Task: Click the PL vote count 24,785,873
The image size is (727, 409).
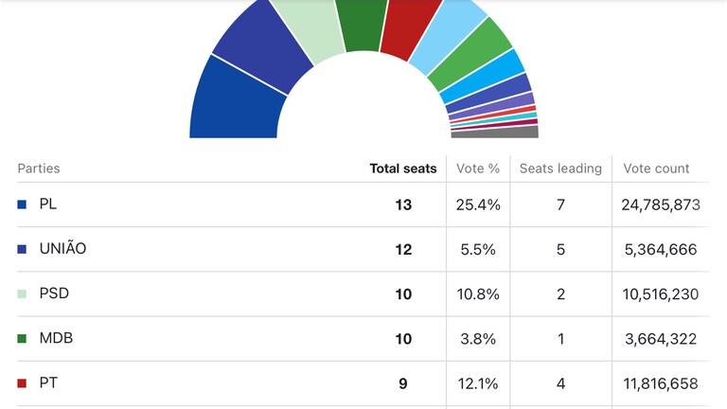Action: point(661,204)
